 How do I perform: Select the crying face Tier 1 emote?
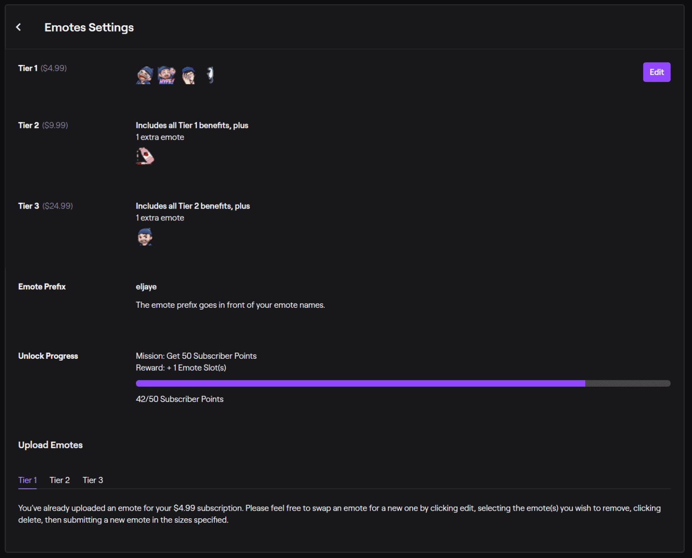click(145, 75)
